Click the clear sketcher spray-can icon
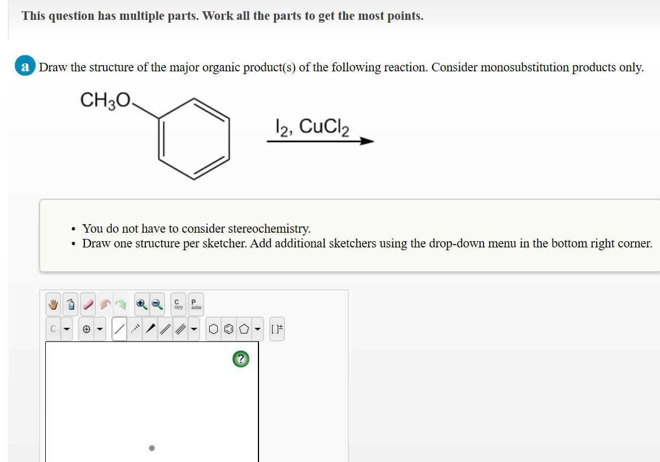The height and width of the screenshot is (462, 660). point(70,304)
